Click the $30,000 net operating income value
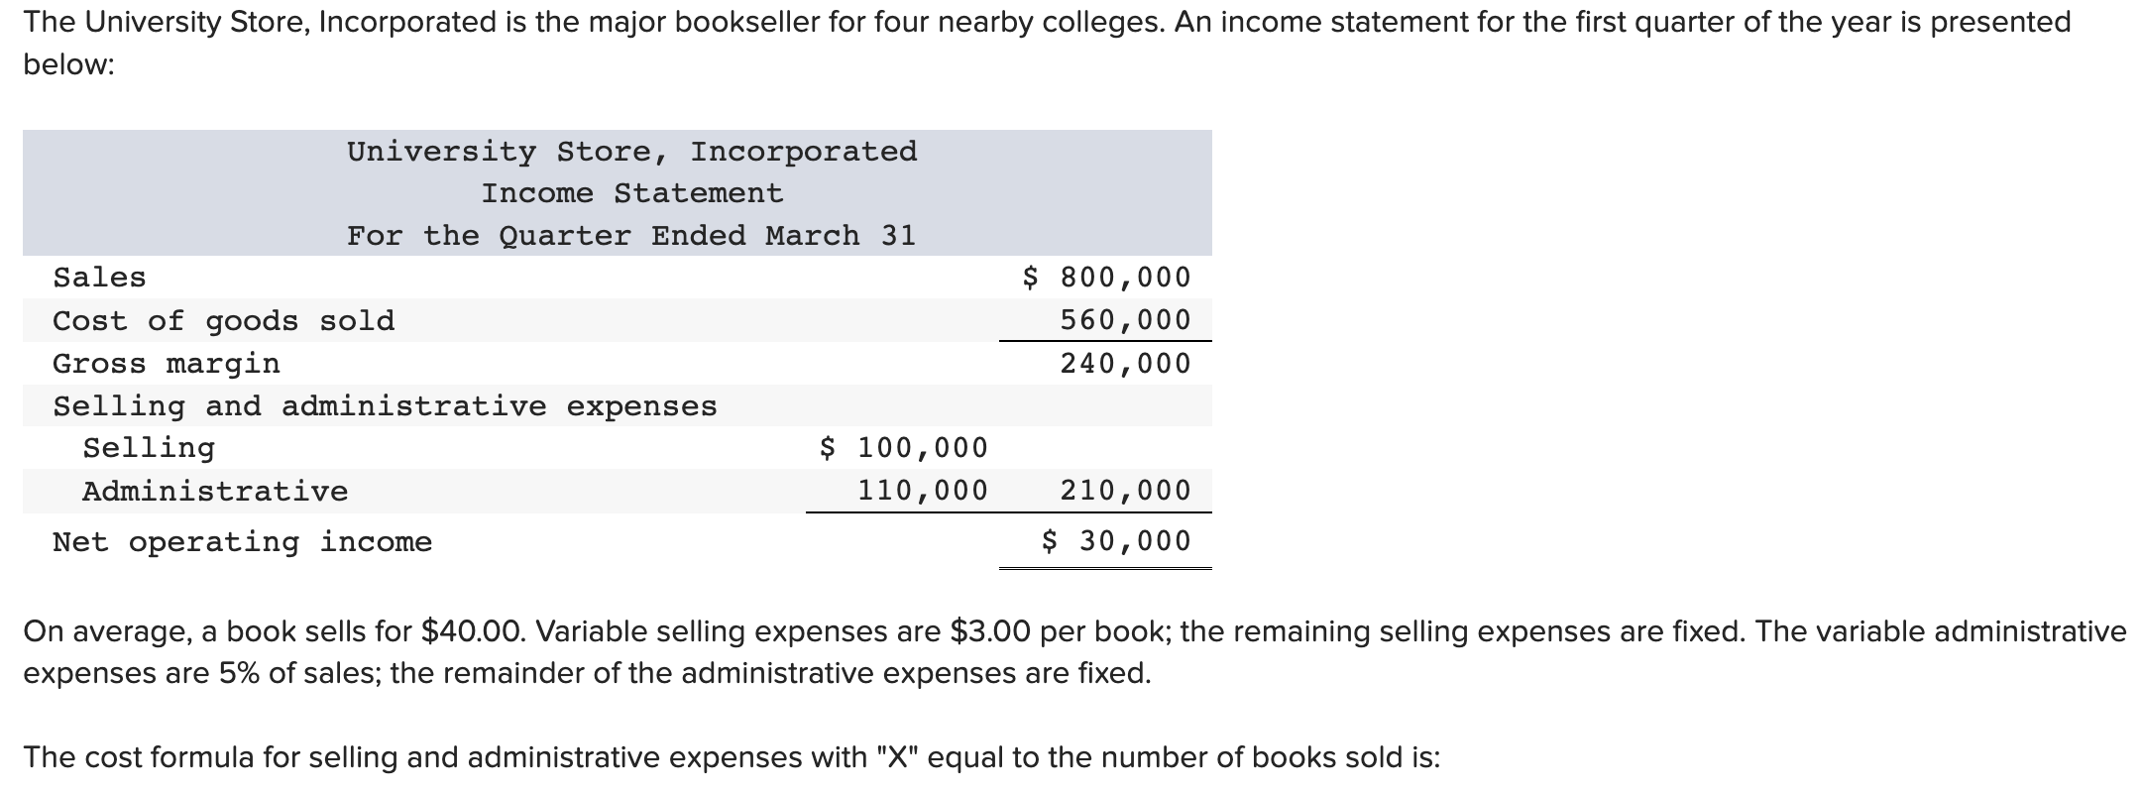The height and width of the screenshot is (793, 2142). click(1116, 541)
